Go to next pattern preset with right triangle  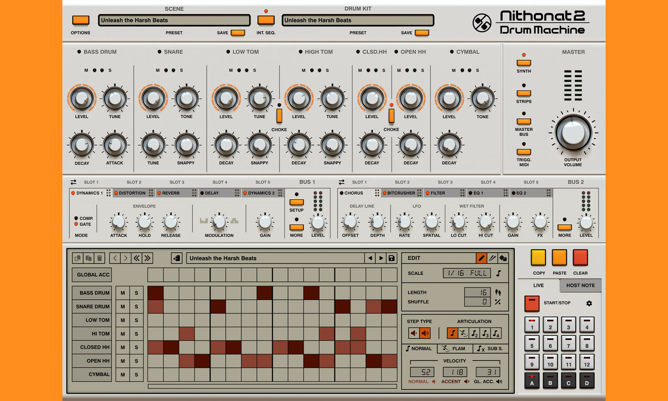click(381, 258)
